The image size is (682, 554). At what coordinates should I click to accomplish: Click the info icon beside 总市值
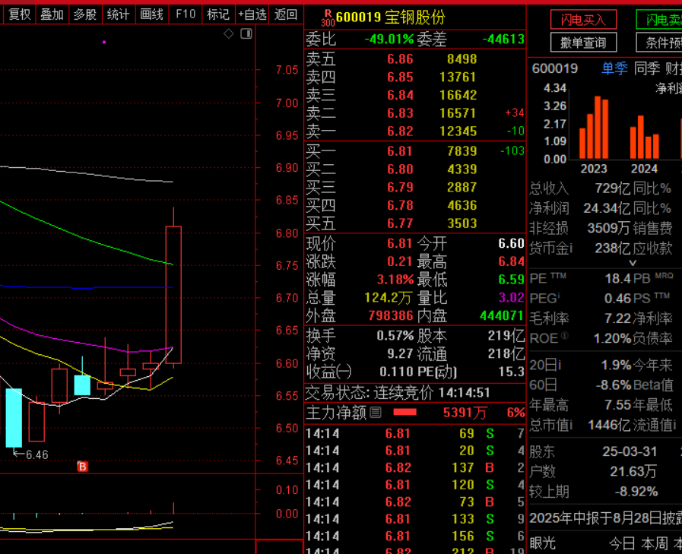(x=571, y=425)
